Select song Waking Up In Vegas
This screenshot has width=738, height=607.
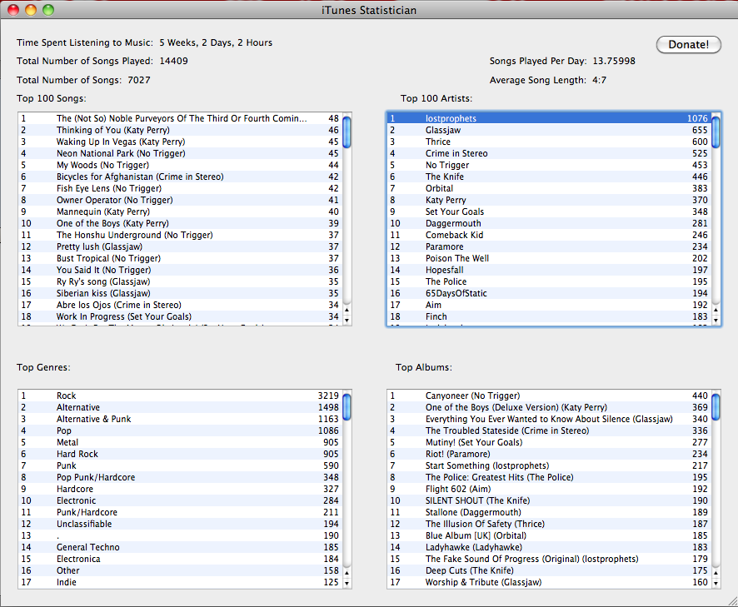tap(180, 142)
